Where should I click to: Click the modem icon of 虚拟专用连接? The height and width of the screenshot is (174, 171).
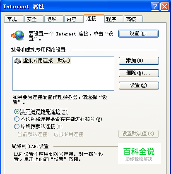[18, 61]
